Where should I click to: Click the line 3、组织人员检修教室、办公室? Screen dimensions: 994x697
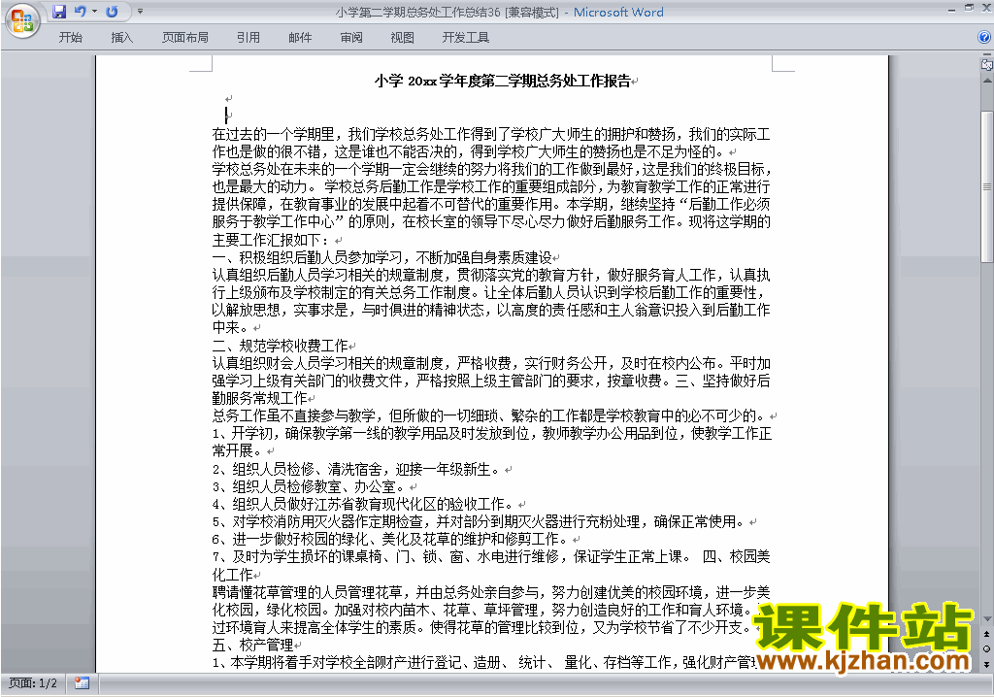pos(310,487)
